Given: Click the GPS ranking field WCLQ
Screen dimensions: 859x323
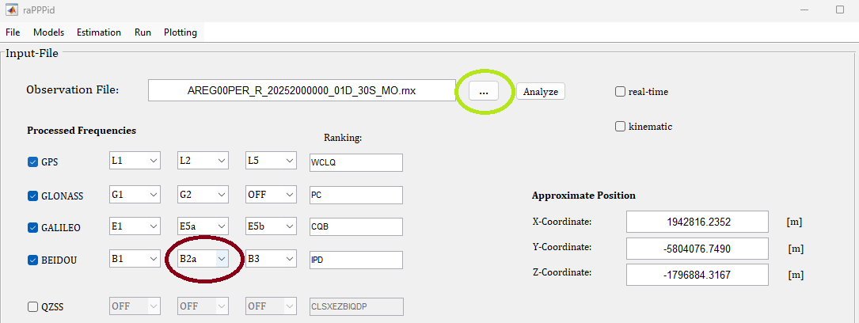Looking at the screenshot, I should pos(356,162).
